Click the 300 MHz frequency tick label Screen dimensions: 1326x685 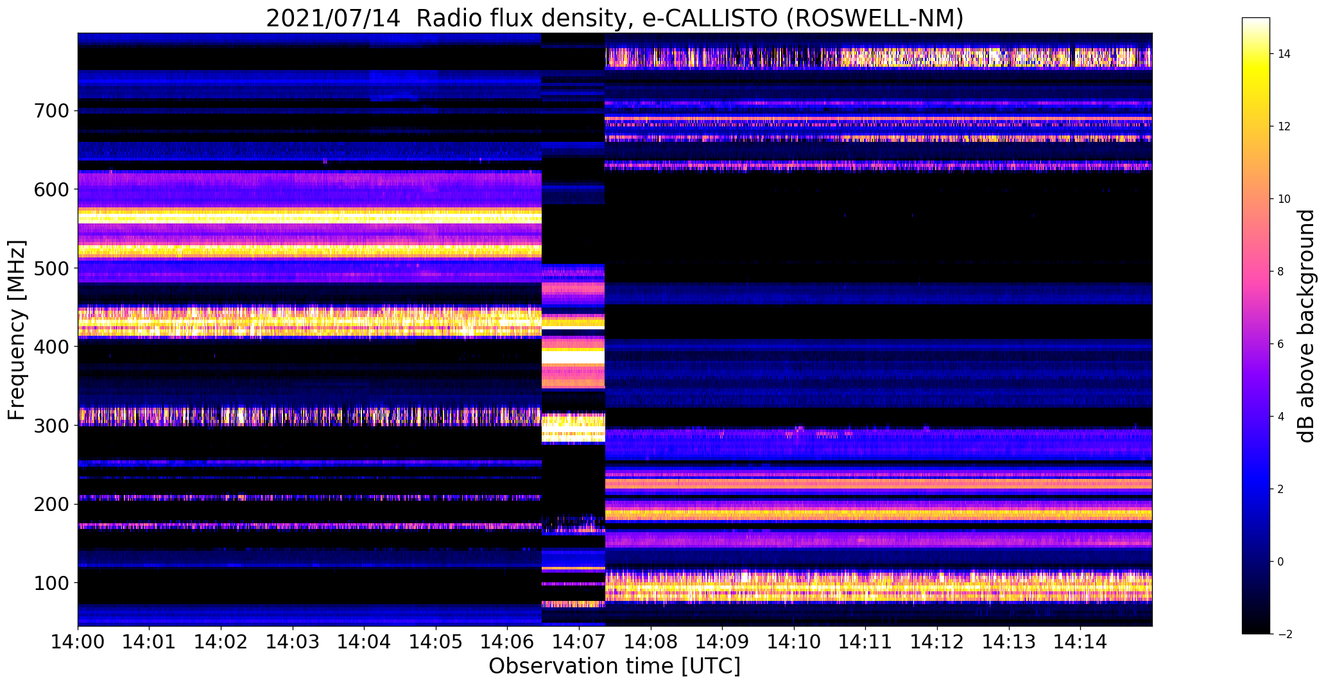coord(50,426)
